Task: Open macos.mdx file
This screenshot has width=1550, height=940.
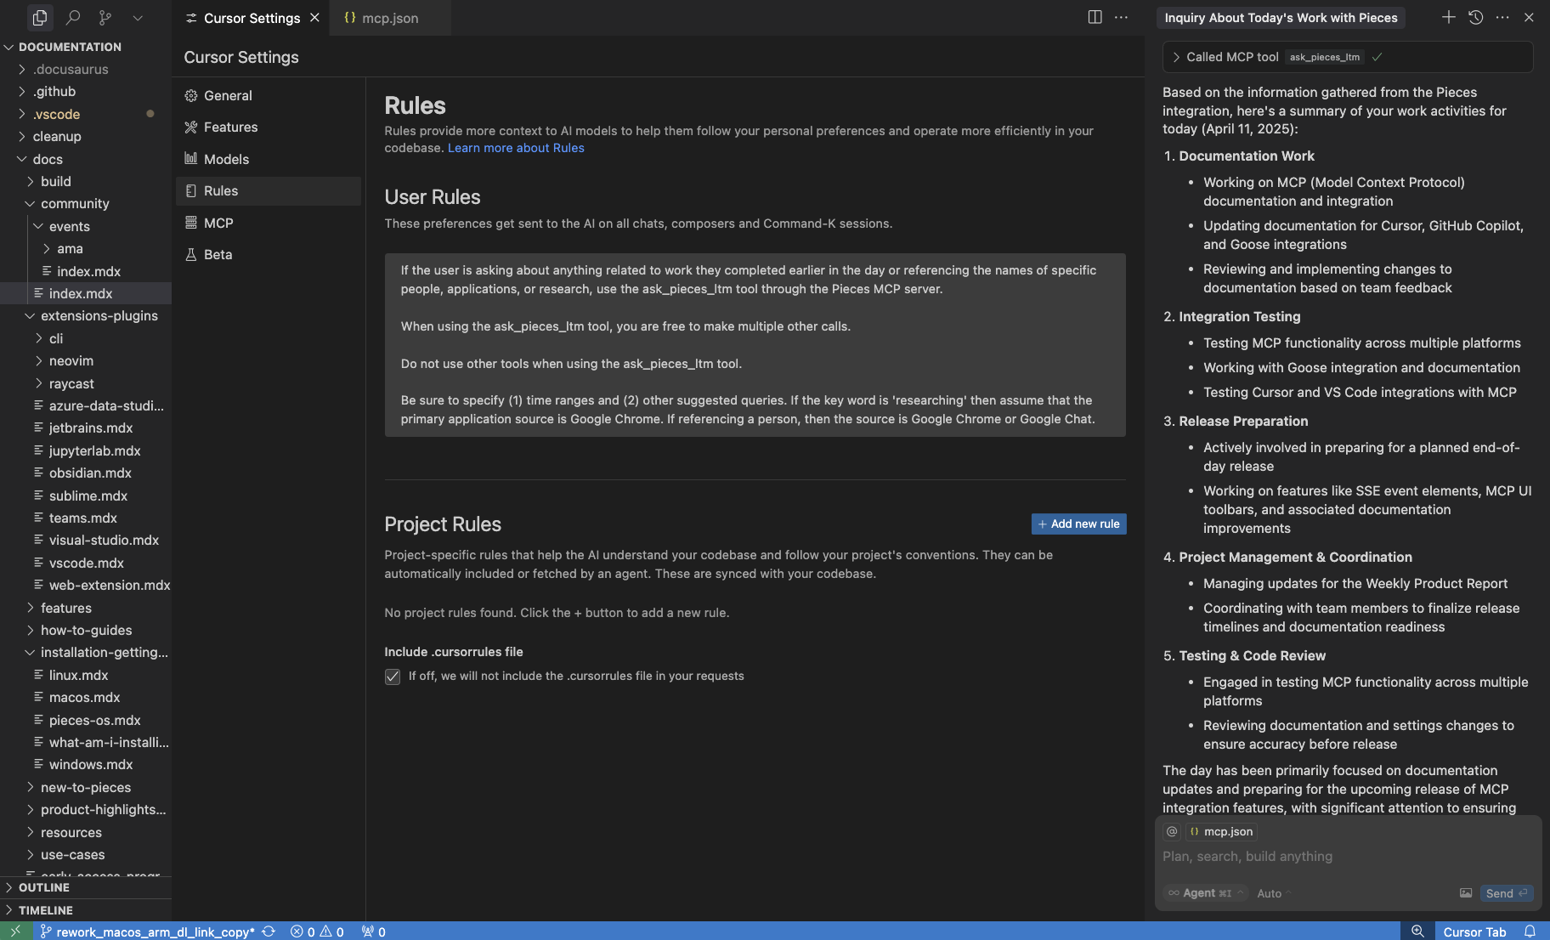Action: (x=86, y=697)
